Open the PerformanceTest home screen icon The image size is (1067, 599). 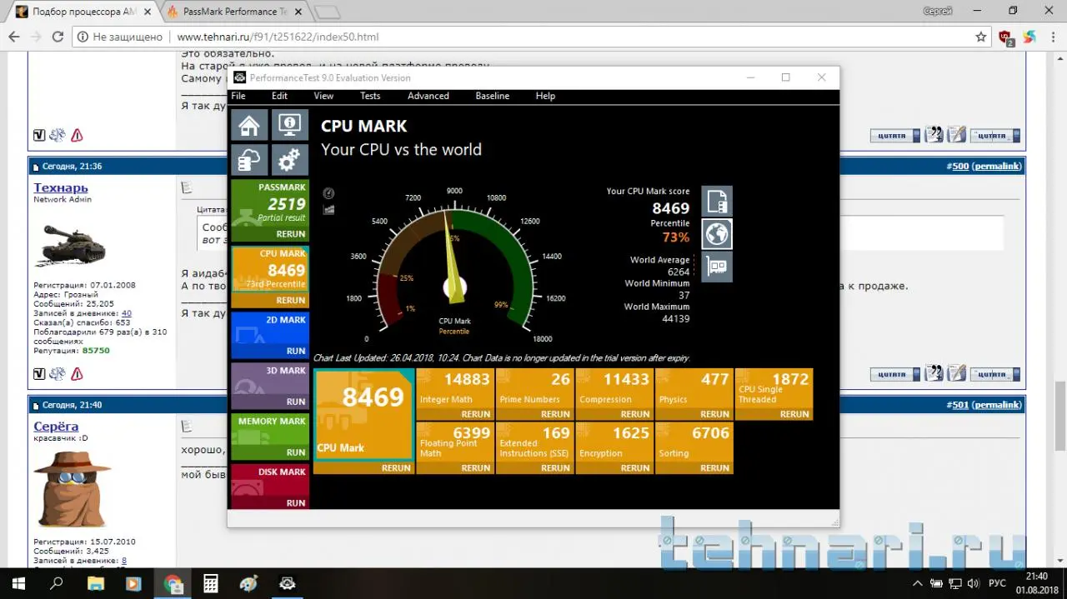pyautogui.click(x=249, y=125)
